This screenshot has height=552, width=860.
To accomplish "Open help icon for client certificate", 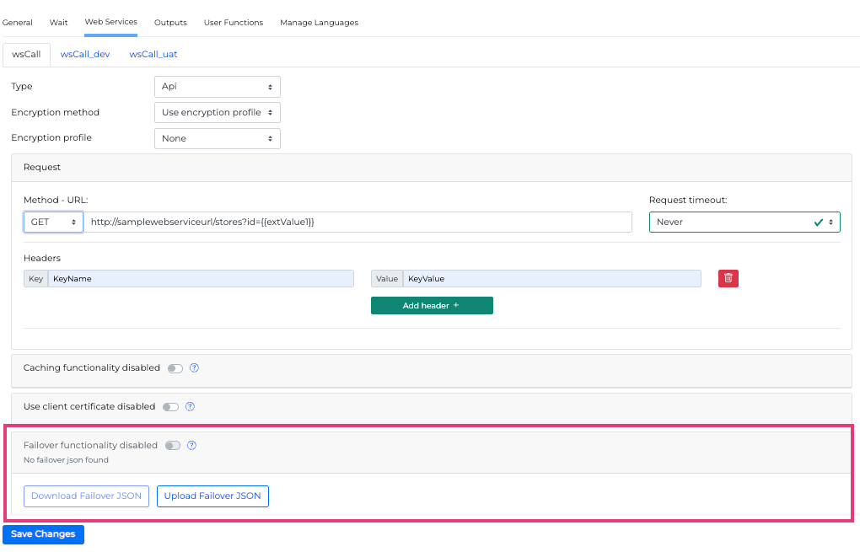I will (190, 407).
